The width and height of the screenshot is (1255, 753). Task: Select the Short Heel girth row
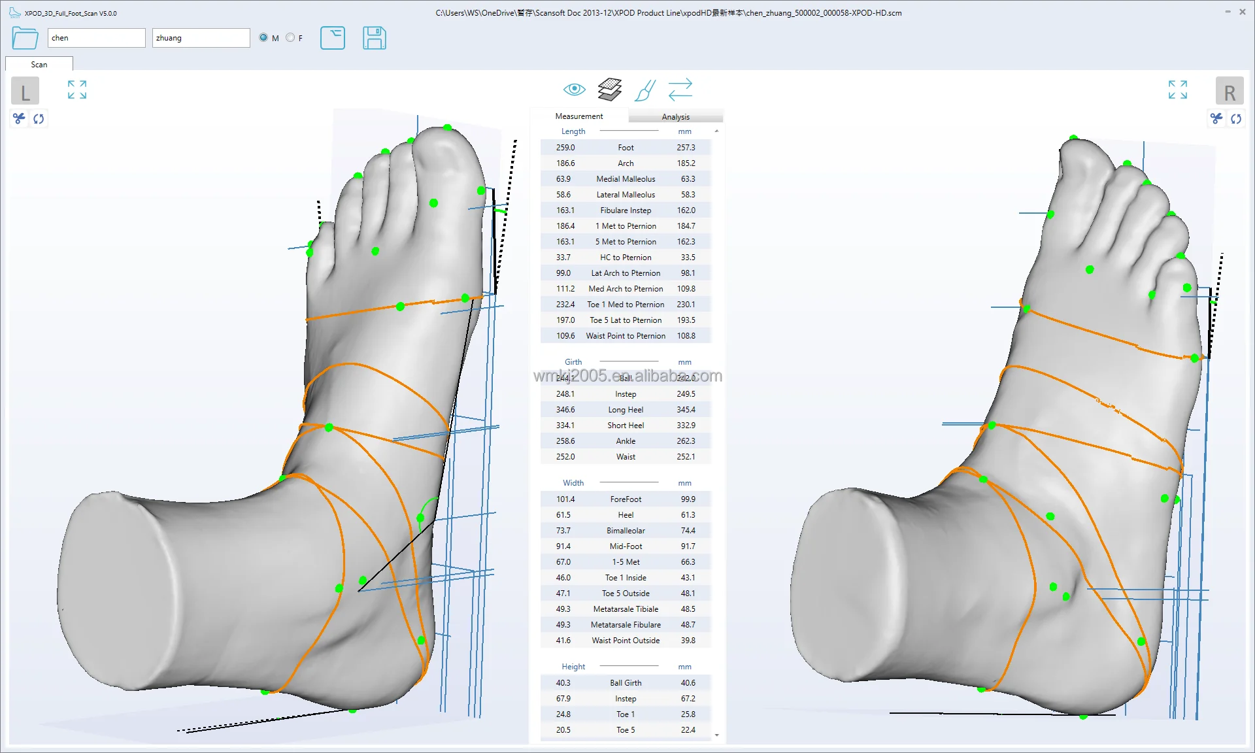click(x=626, y=426)
